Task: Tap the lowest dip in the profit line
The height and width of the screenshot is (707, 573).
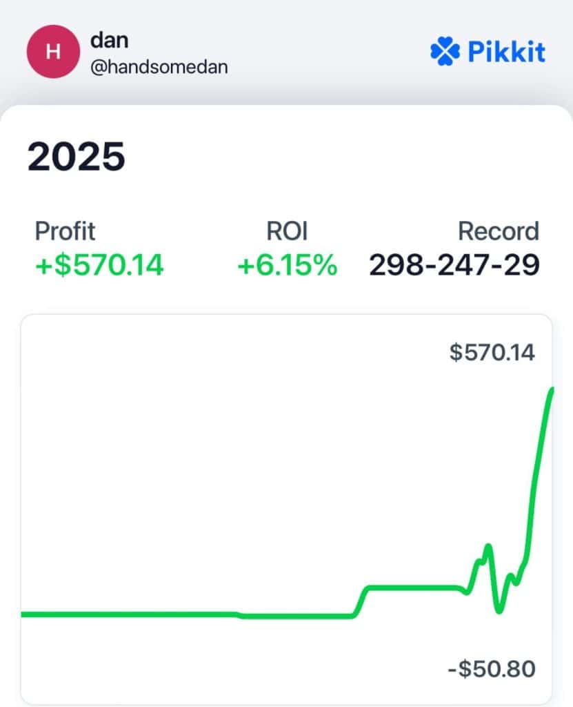Action: tap(499, 610)
